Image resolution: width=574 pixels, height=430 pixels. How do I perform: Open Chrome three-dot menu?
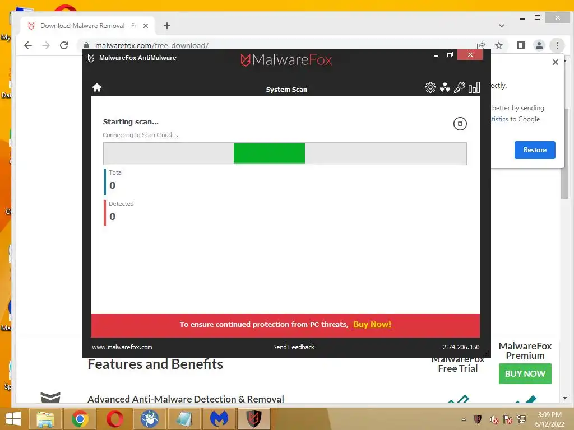coord(557,45)
